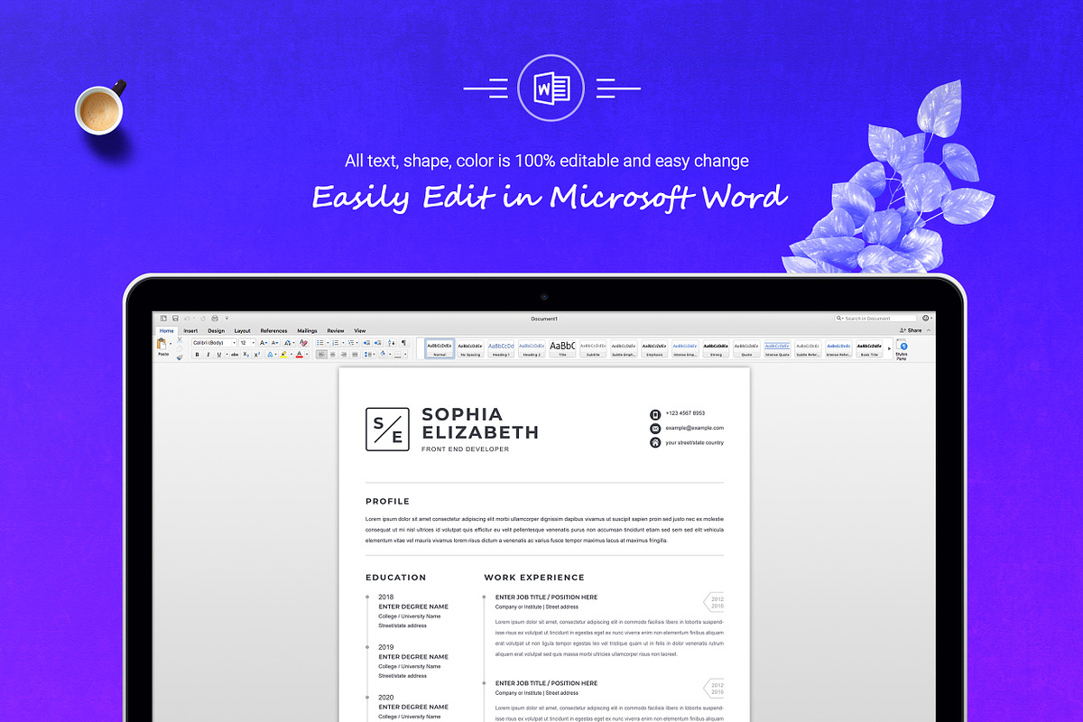Click the Clear Formatting eraser icon
The height and width of the screenshot is (722, 1083).
click(303, 343)
